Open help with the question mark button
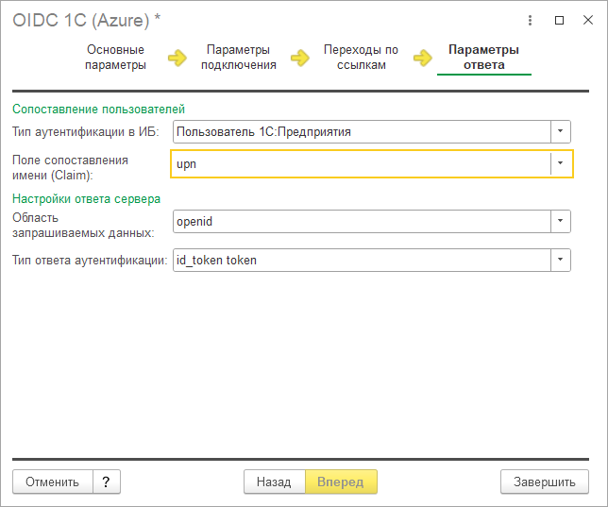Viewport: 608px width, 507px height. pyautogui.click(x=107, y=482)
